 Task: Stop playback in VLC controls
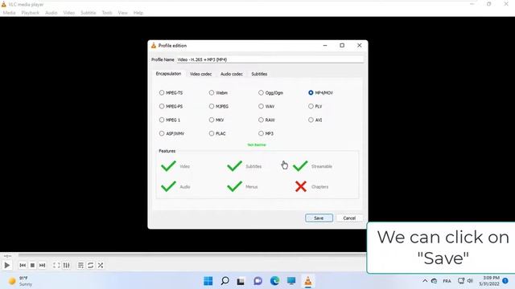tap(32, 265)
